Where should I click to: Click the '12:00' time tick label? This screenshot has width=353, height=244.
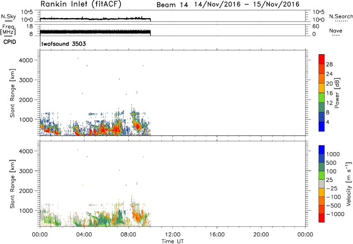pos(173,235)
